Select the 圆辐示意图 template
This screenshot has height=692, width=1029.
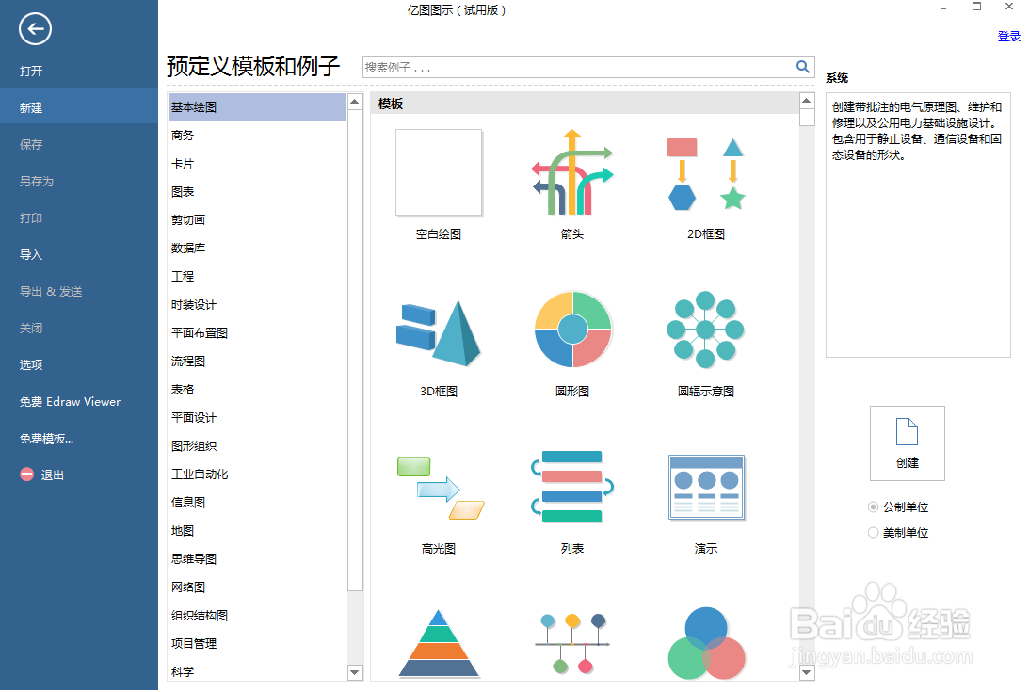point(705,330)
